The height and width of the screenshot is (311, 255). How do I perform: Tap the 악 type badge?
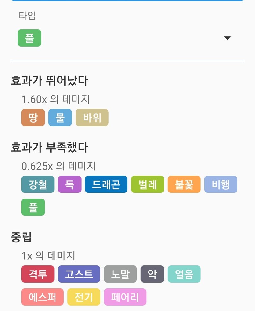coord(152,274)
